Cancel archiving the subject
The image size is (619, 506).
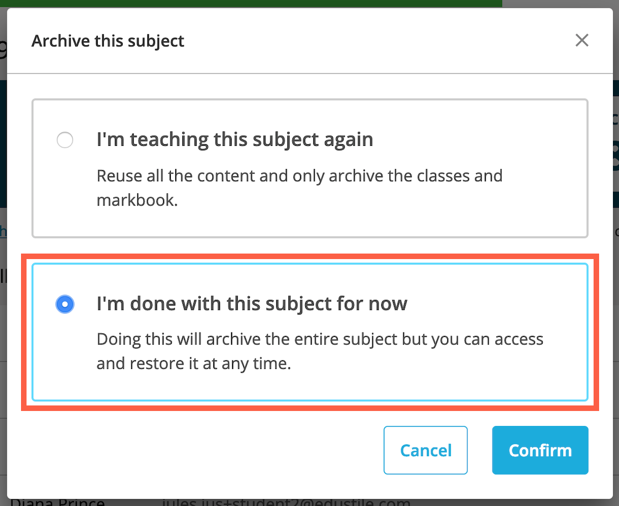[425, 450]
